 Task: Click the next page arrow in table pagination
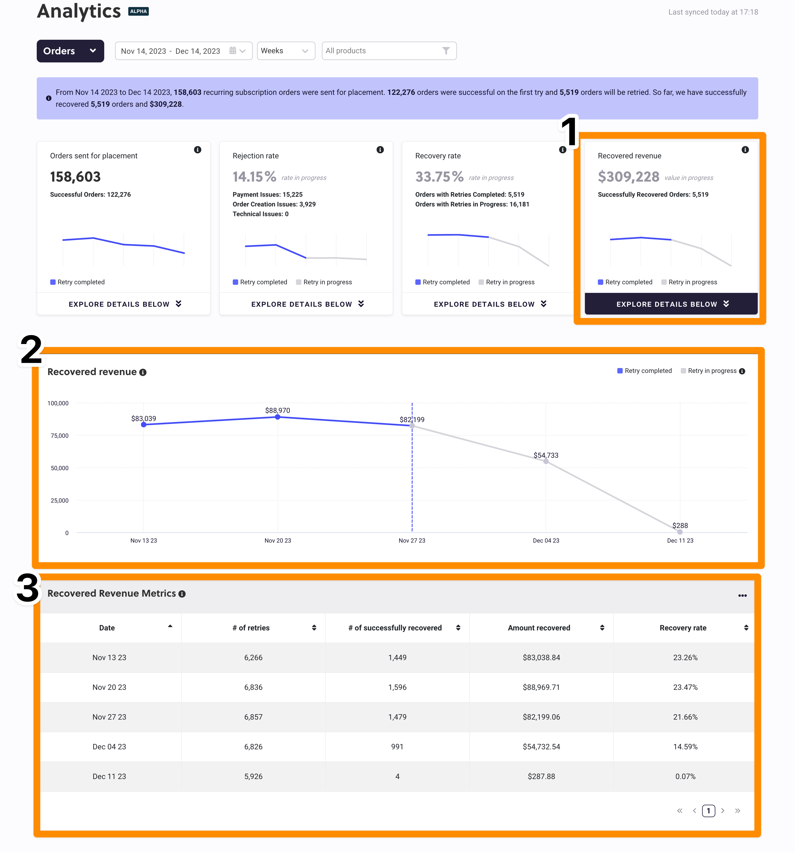723,811
